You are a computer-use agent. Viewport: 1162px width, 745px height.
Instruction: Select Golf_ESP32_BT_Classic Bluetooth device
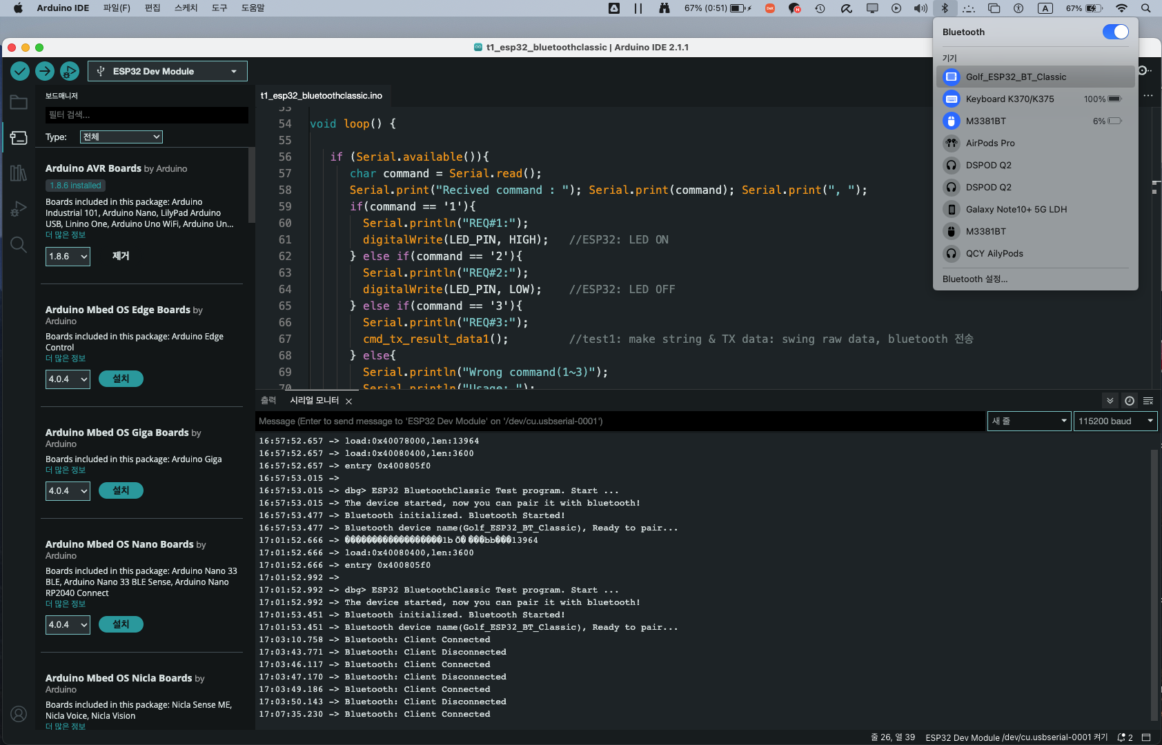(1035, 77)
